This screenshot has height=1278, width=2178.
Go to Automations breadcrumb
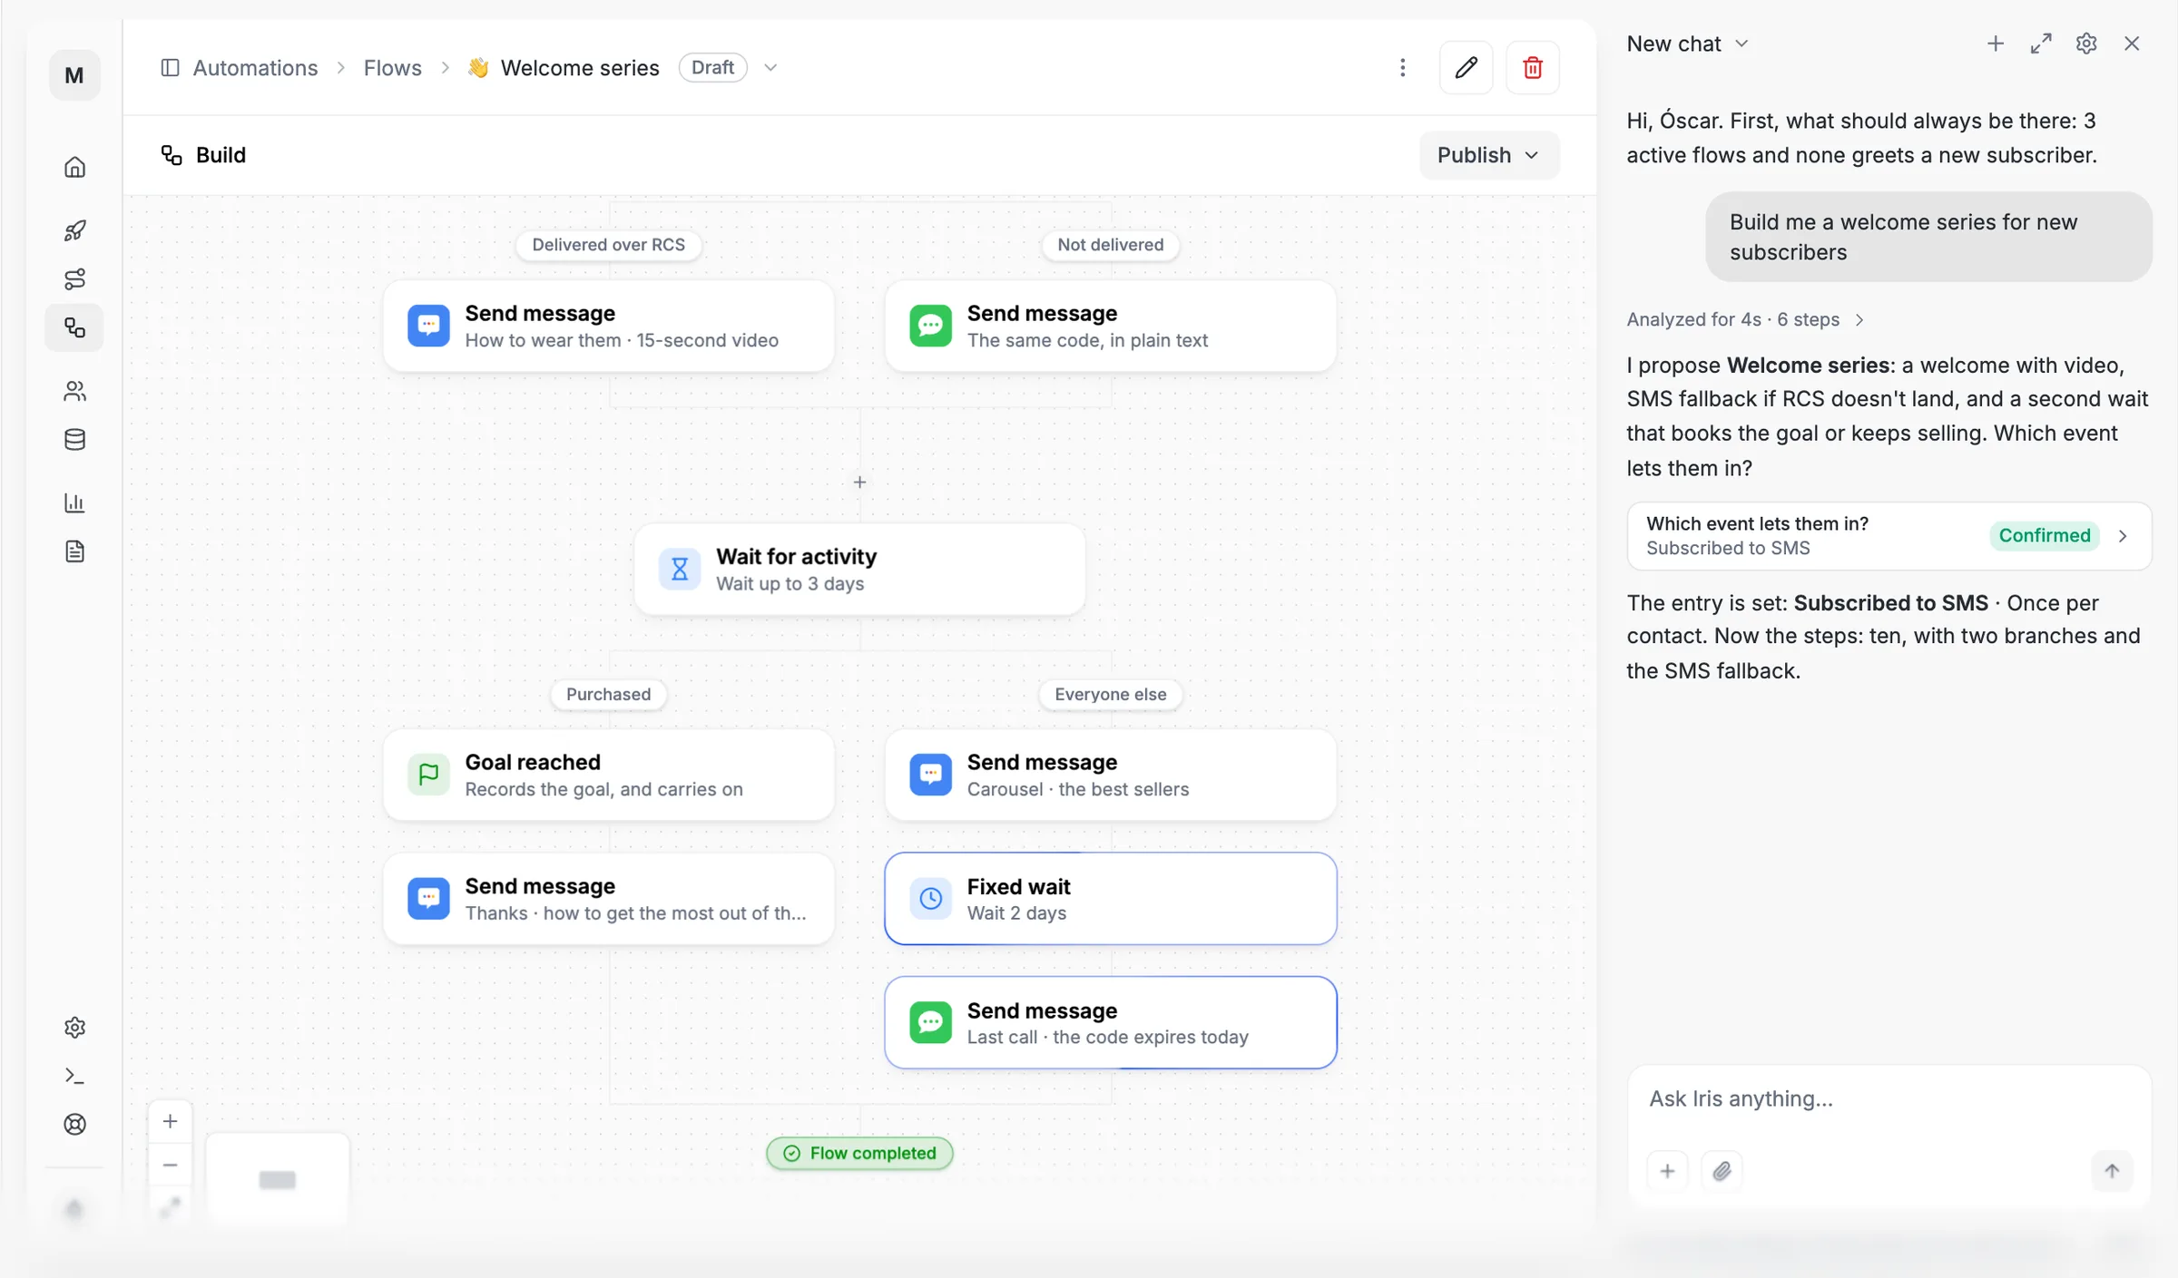click(x=255, y=67)
